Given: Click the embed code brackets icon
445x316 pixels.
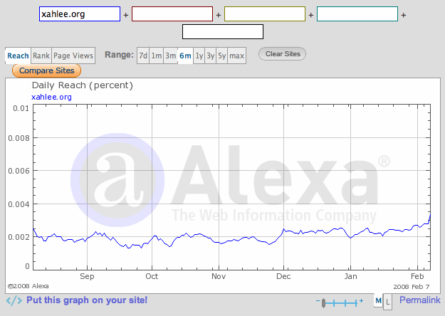Looking at the screenshot, I should point(14,301).
